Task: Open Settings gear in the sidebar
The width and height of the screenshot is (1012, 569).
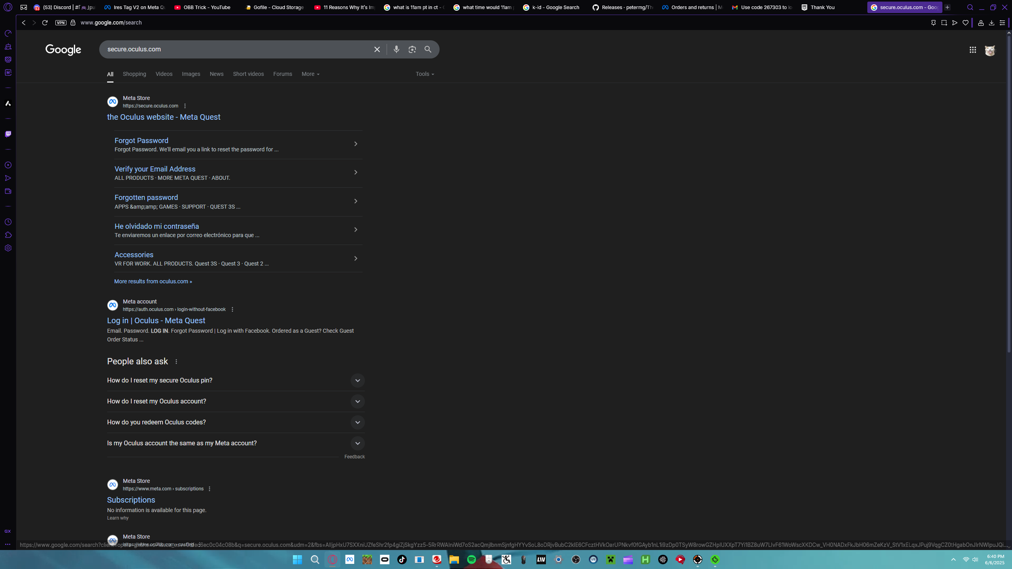Action: coord(8,248)
